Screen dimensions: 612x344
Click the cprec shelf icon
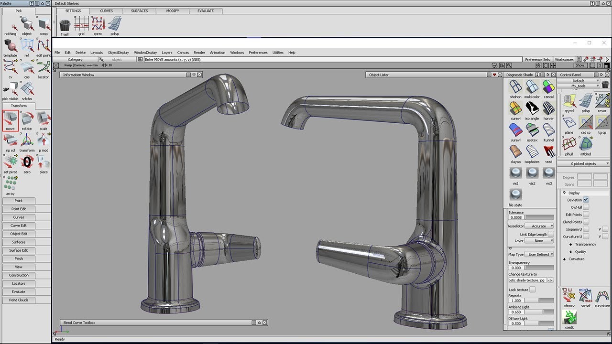pos(98,25)
